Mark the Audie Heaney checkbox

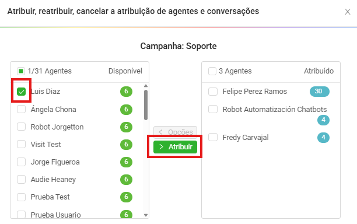[21, 180]
